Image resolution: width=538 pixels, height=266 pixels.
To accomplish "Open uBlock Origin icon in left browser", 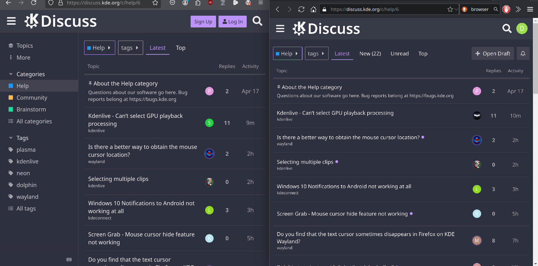I will [210, 3].
